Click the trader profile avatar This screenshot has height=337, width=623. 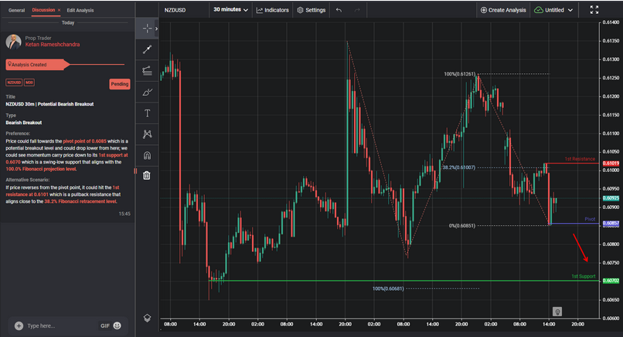13,42
